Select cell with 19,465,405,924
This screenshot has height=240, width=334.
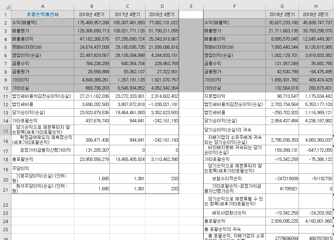[x=128, y=159]
